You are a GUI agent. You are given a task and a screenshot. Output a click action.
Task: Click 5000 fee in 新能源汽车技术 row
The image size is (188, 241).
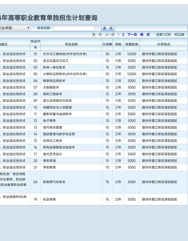point(132,182)
